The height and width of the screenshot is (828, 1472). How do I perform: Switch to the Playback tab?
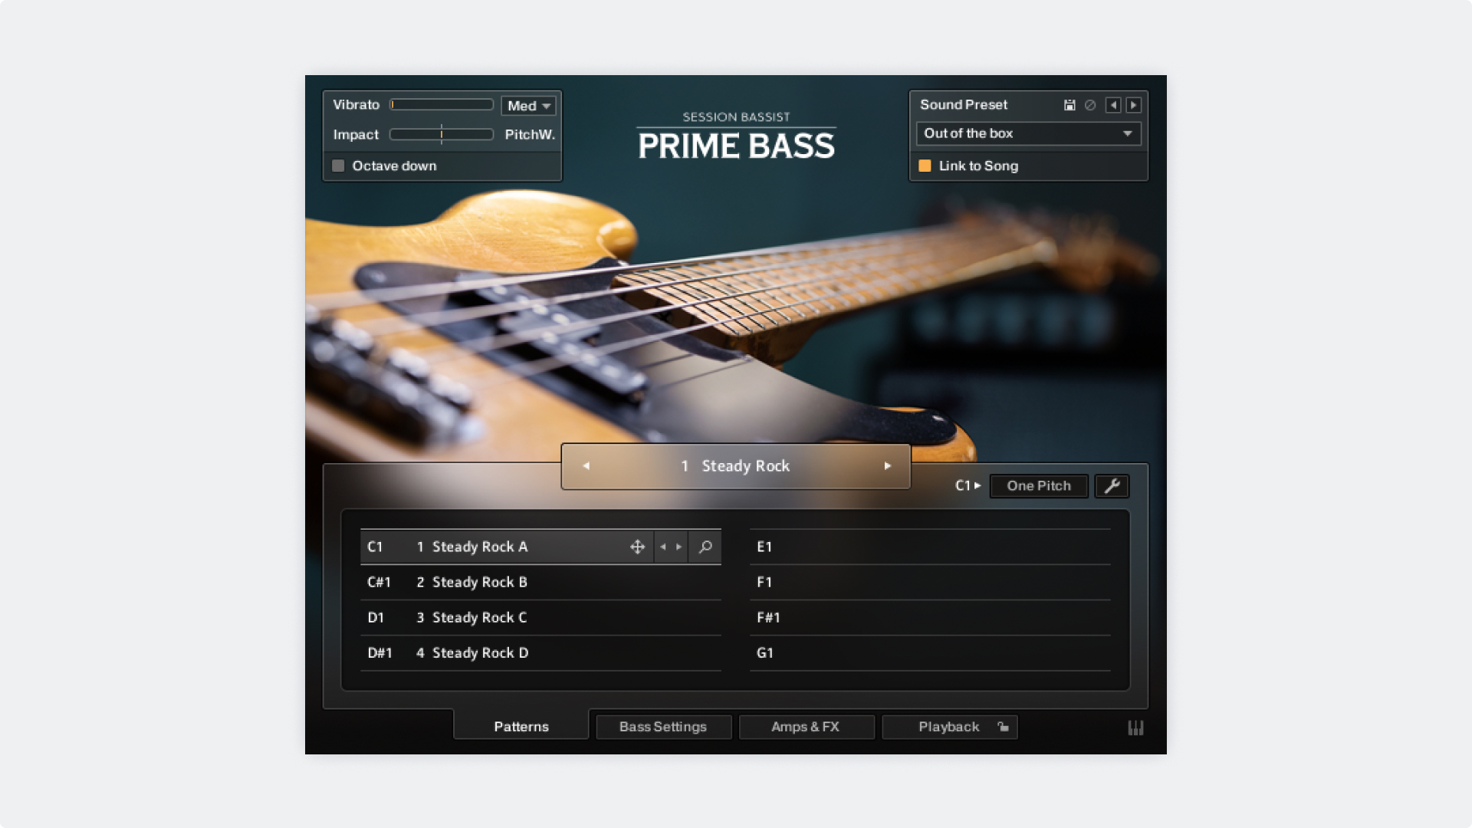[949, 727]
